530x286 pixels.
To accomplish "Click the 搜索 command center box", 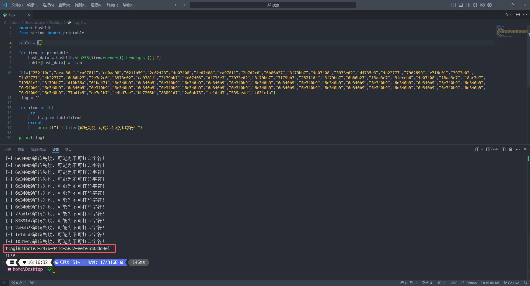I will 273,5.
